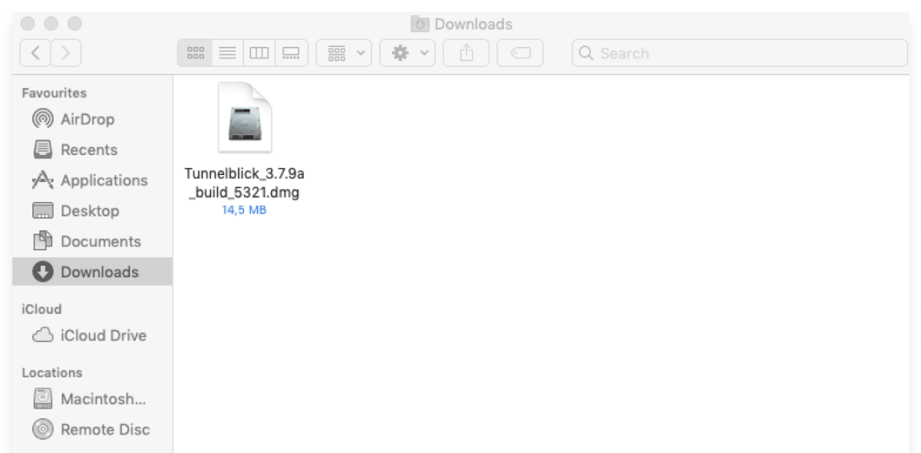
Task: Click the Locations section header
Action: pyautogui.click(x=51, y=372)
